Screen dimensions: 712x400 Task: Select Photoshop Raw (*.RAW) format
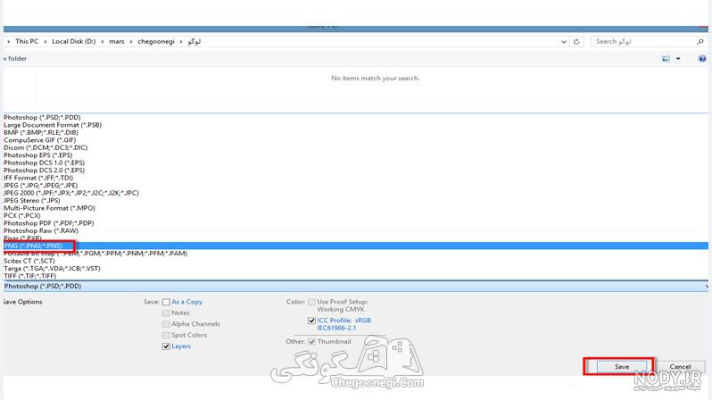click(x=41, y=230)
